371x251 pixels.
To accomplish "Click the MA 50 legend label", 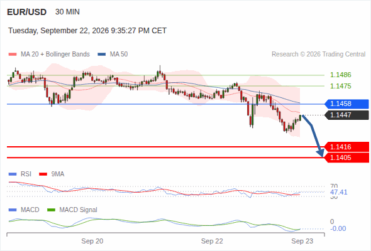I will click(x=119, y=55).
